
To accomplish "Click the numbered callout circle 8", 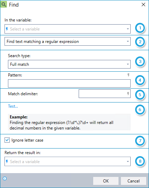I will click(x=140, y=161).
